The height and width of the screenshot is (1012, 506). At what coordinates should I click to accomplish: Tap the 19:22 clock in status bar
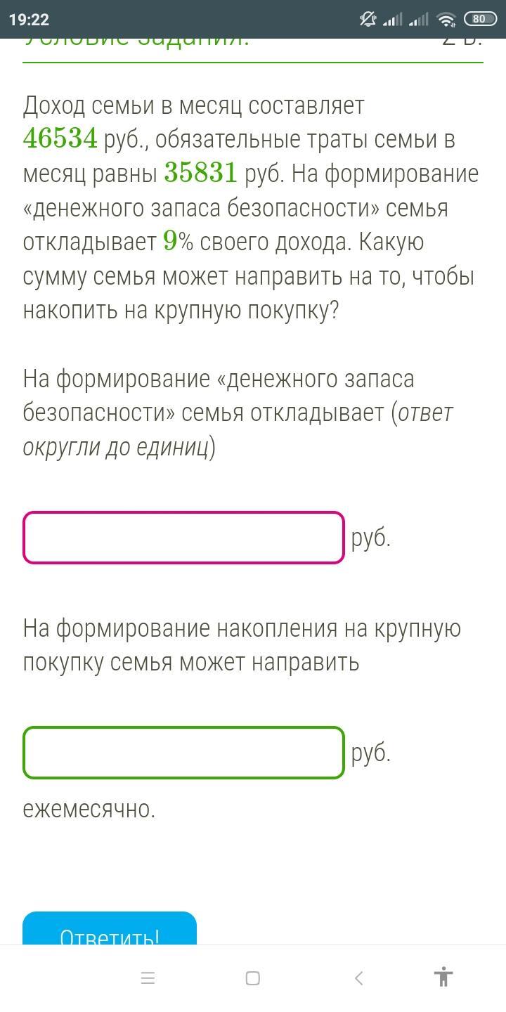pos(30,20)
